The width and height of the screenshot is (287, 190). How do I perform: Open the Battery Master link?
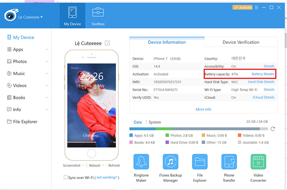[263, 74]
